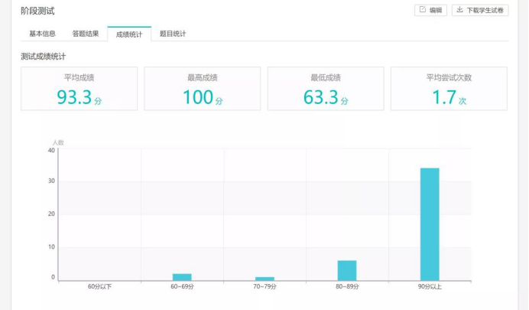Click the 60~69分 axis label
Viewport: 529px width, 310px height.
click(182, 286)
